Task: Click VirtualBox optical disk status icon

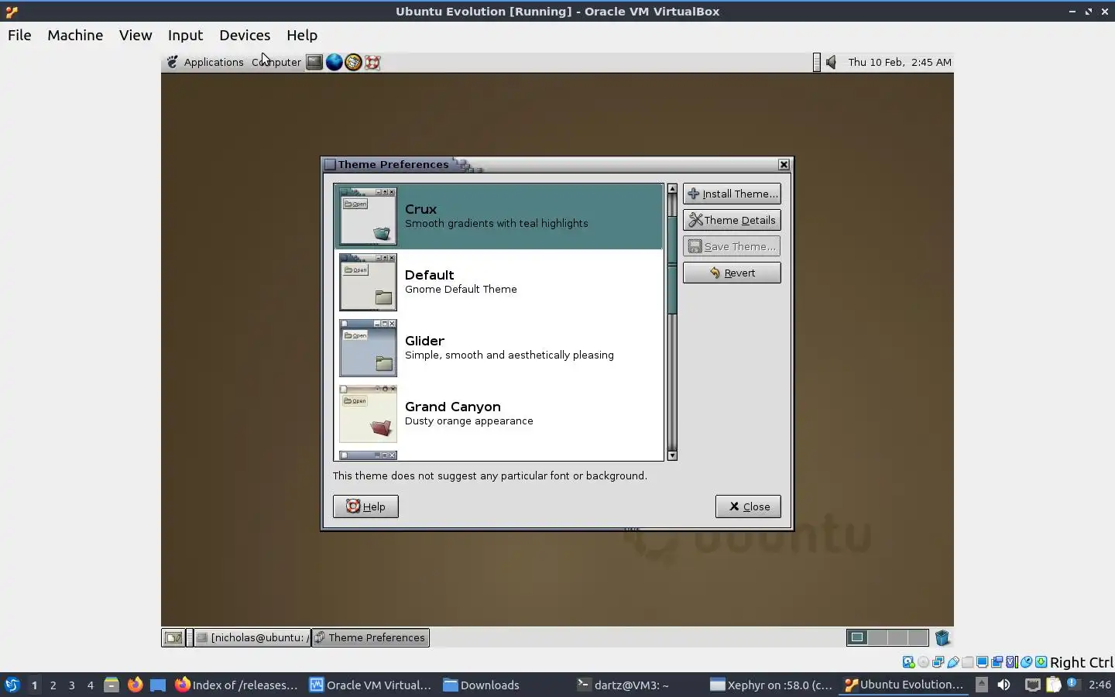Action: [x=923, y=662]
